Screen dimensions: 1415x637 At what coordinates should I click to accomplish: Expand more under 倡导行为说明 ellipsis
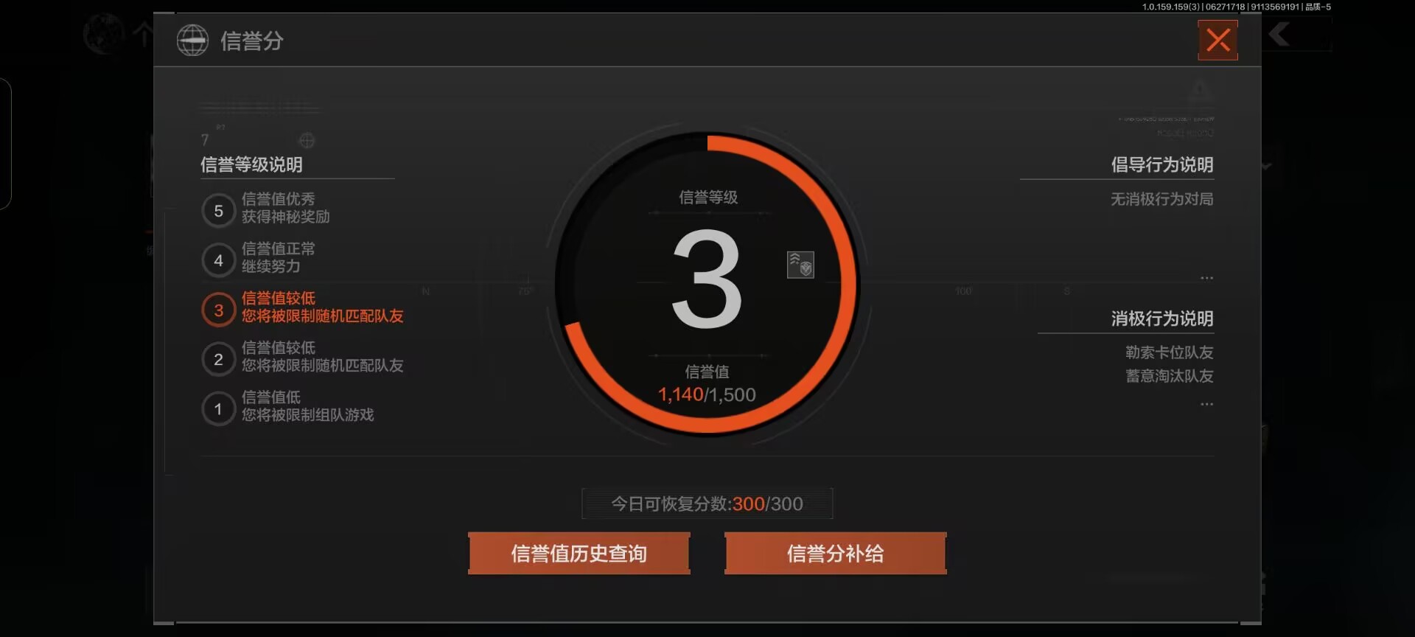(1206, 278)
